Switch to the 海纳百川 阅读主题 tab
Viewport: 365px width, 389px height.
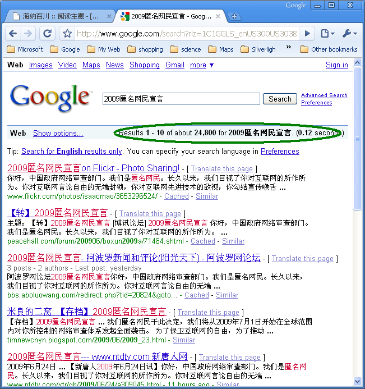tap(59, 16)
